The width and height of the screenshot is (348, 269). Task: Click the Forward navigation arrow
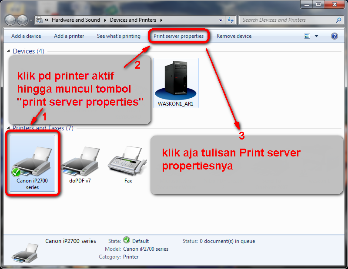(x=22, y=20)
